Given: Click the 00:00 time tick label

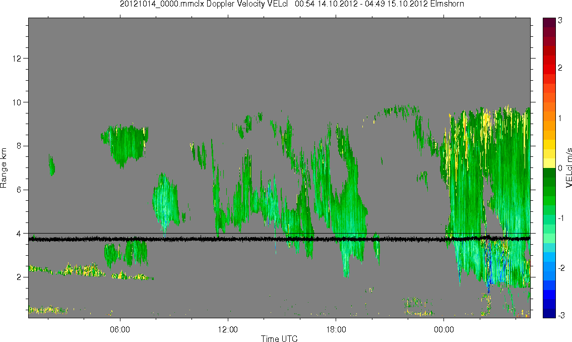Looking at the screenshot, I should 443,329.
